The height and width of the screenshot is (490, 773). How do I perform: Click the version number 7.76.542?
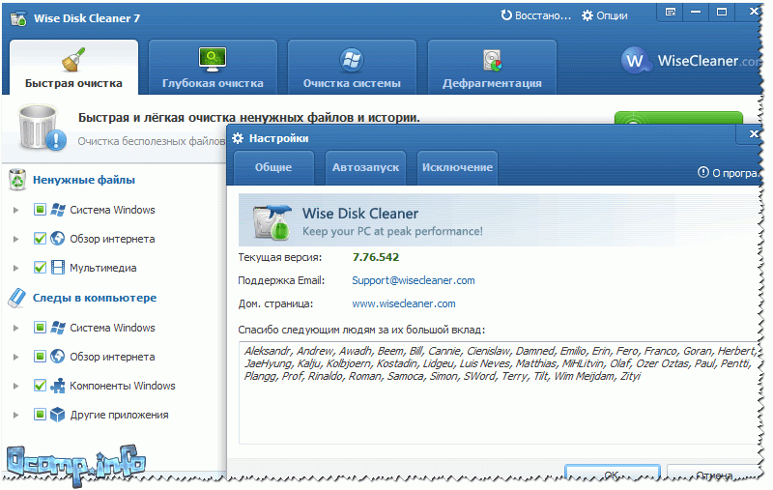(376, 257)
